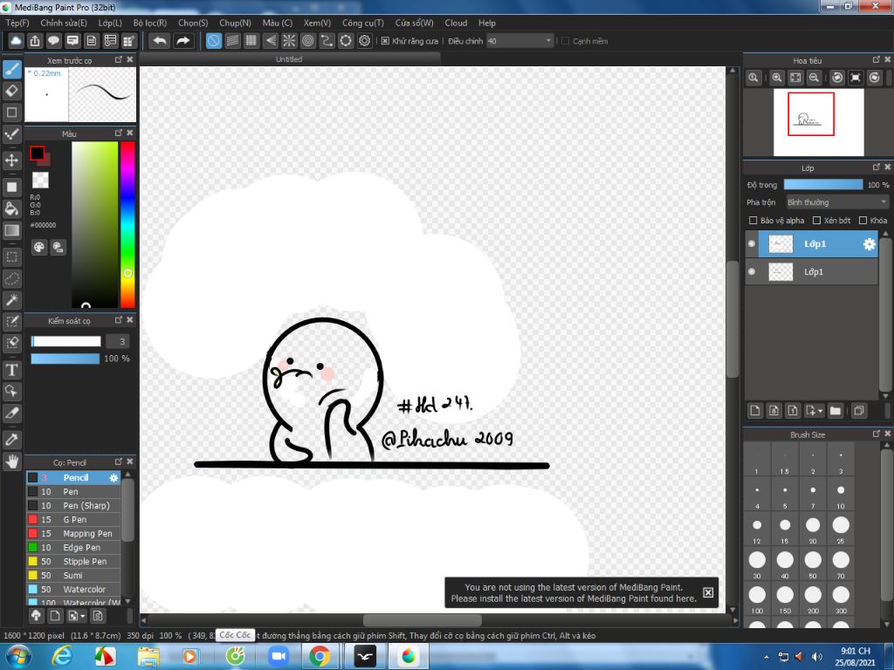Switch to the Untitled canvas tab
This screenshot has width=894, height=670.
pyautogui.click(x=289, y=59)
